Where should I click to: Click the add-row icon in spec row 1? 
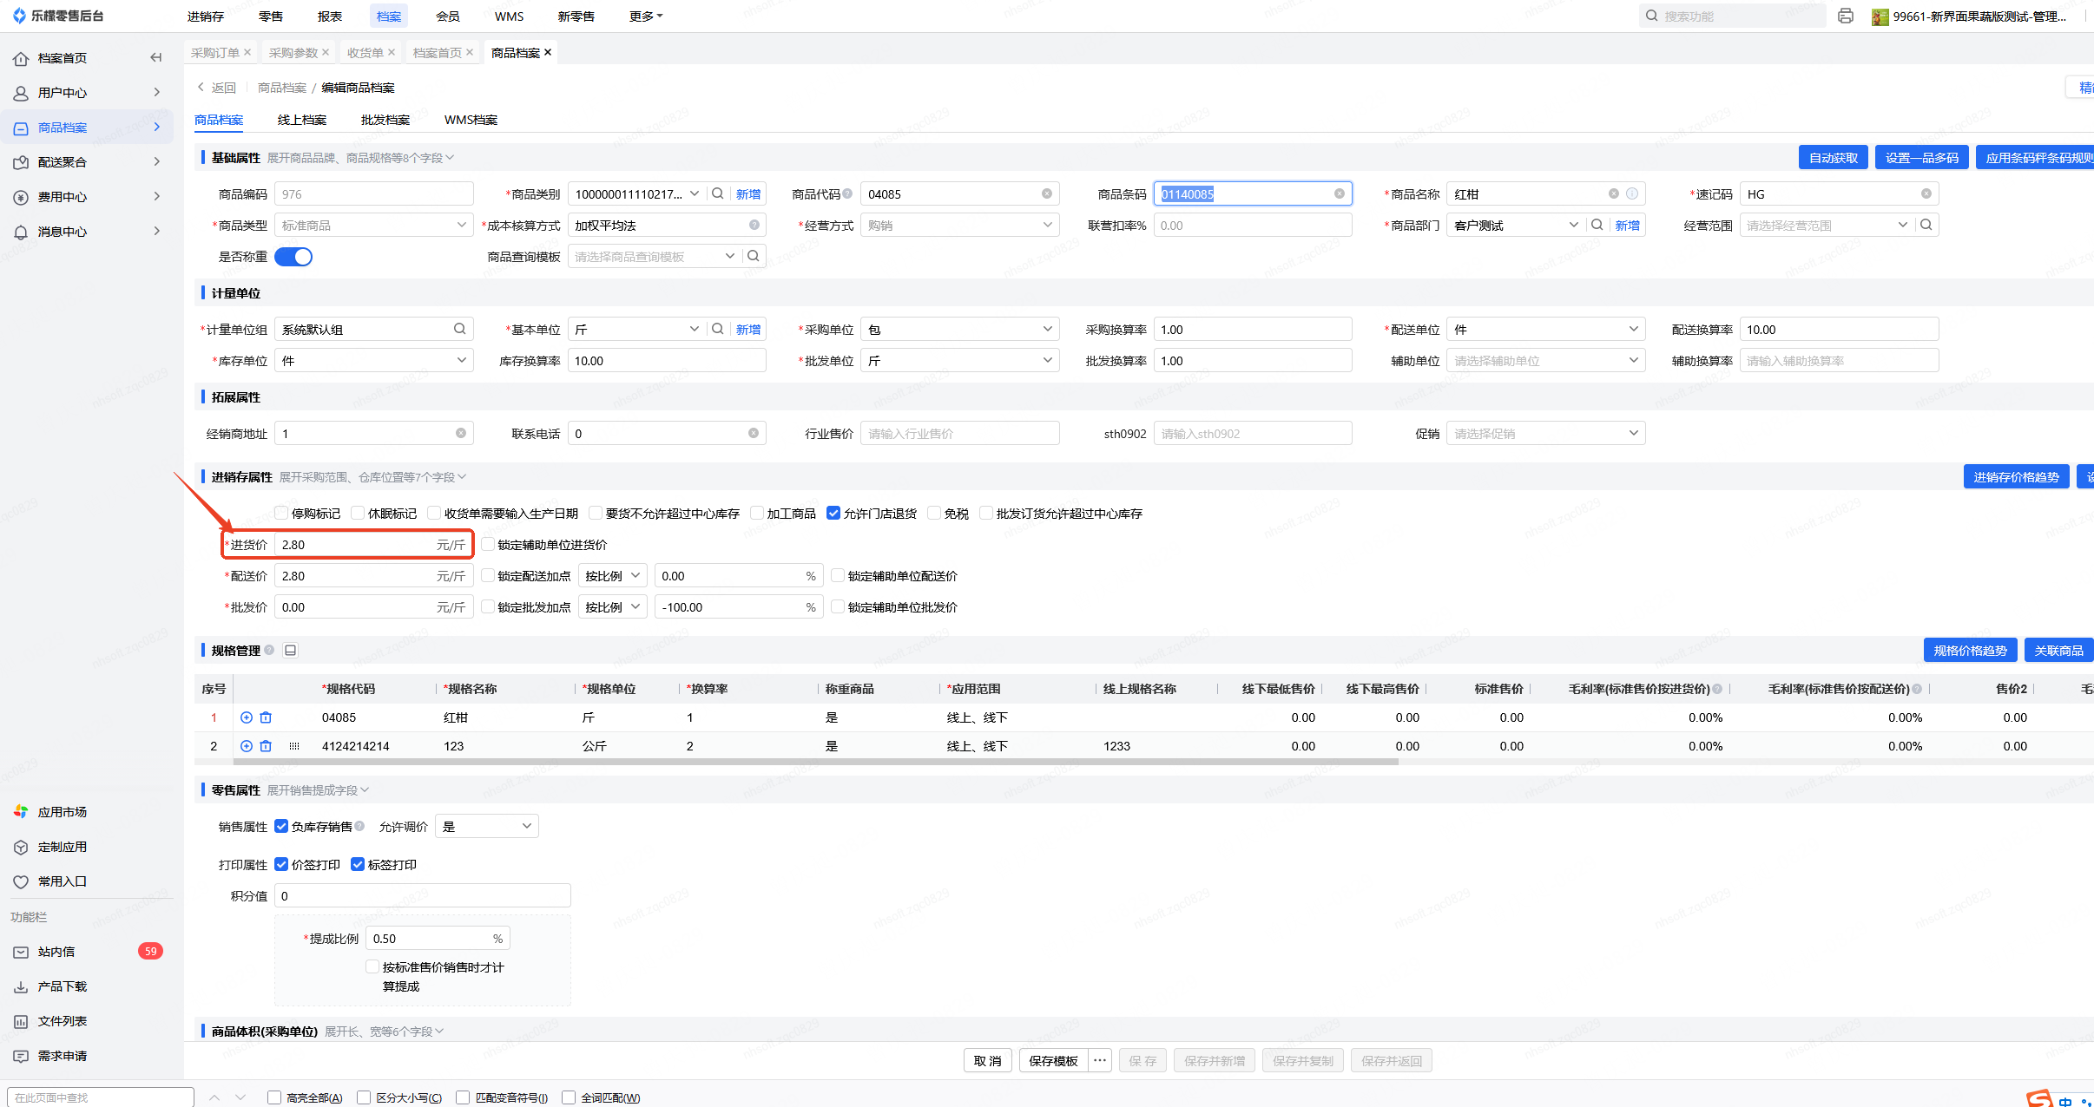coord(247,717)
